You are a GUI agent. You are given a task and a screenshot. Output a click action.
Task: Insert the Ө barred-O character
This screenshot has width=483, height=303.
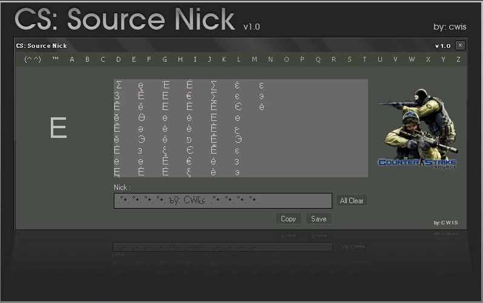[x=141, y=118]
